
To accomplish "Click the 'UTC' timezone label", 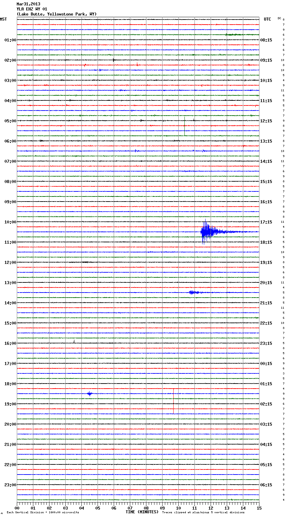I will [267, 19].
